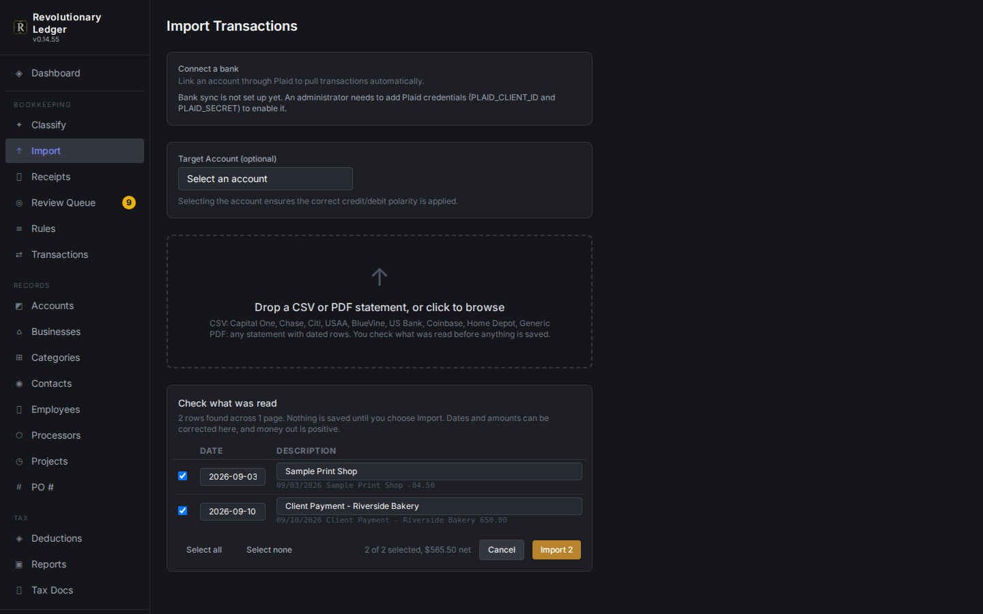Click the Projects clock icon

pos(19,462)
